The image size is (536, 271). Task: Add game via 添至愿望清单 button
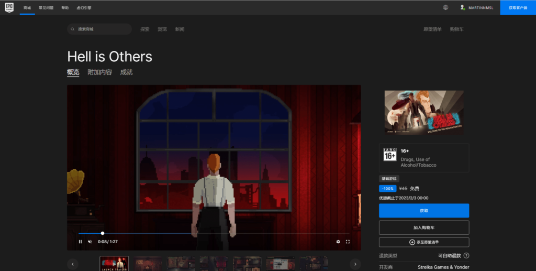424,242
